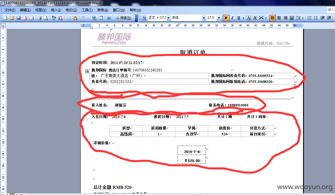This screenshot has height=195, width=335.
Task: Click in the help question input box
Action: [x=331, y=10]
